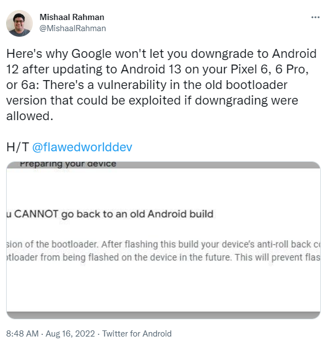Click 'Android 13' in the tweet text
Screen dimensions: 328x346
(151, 70)
